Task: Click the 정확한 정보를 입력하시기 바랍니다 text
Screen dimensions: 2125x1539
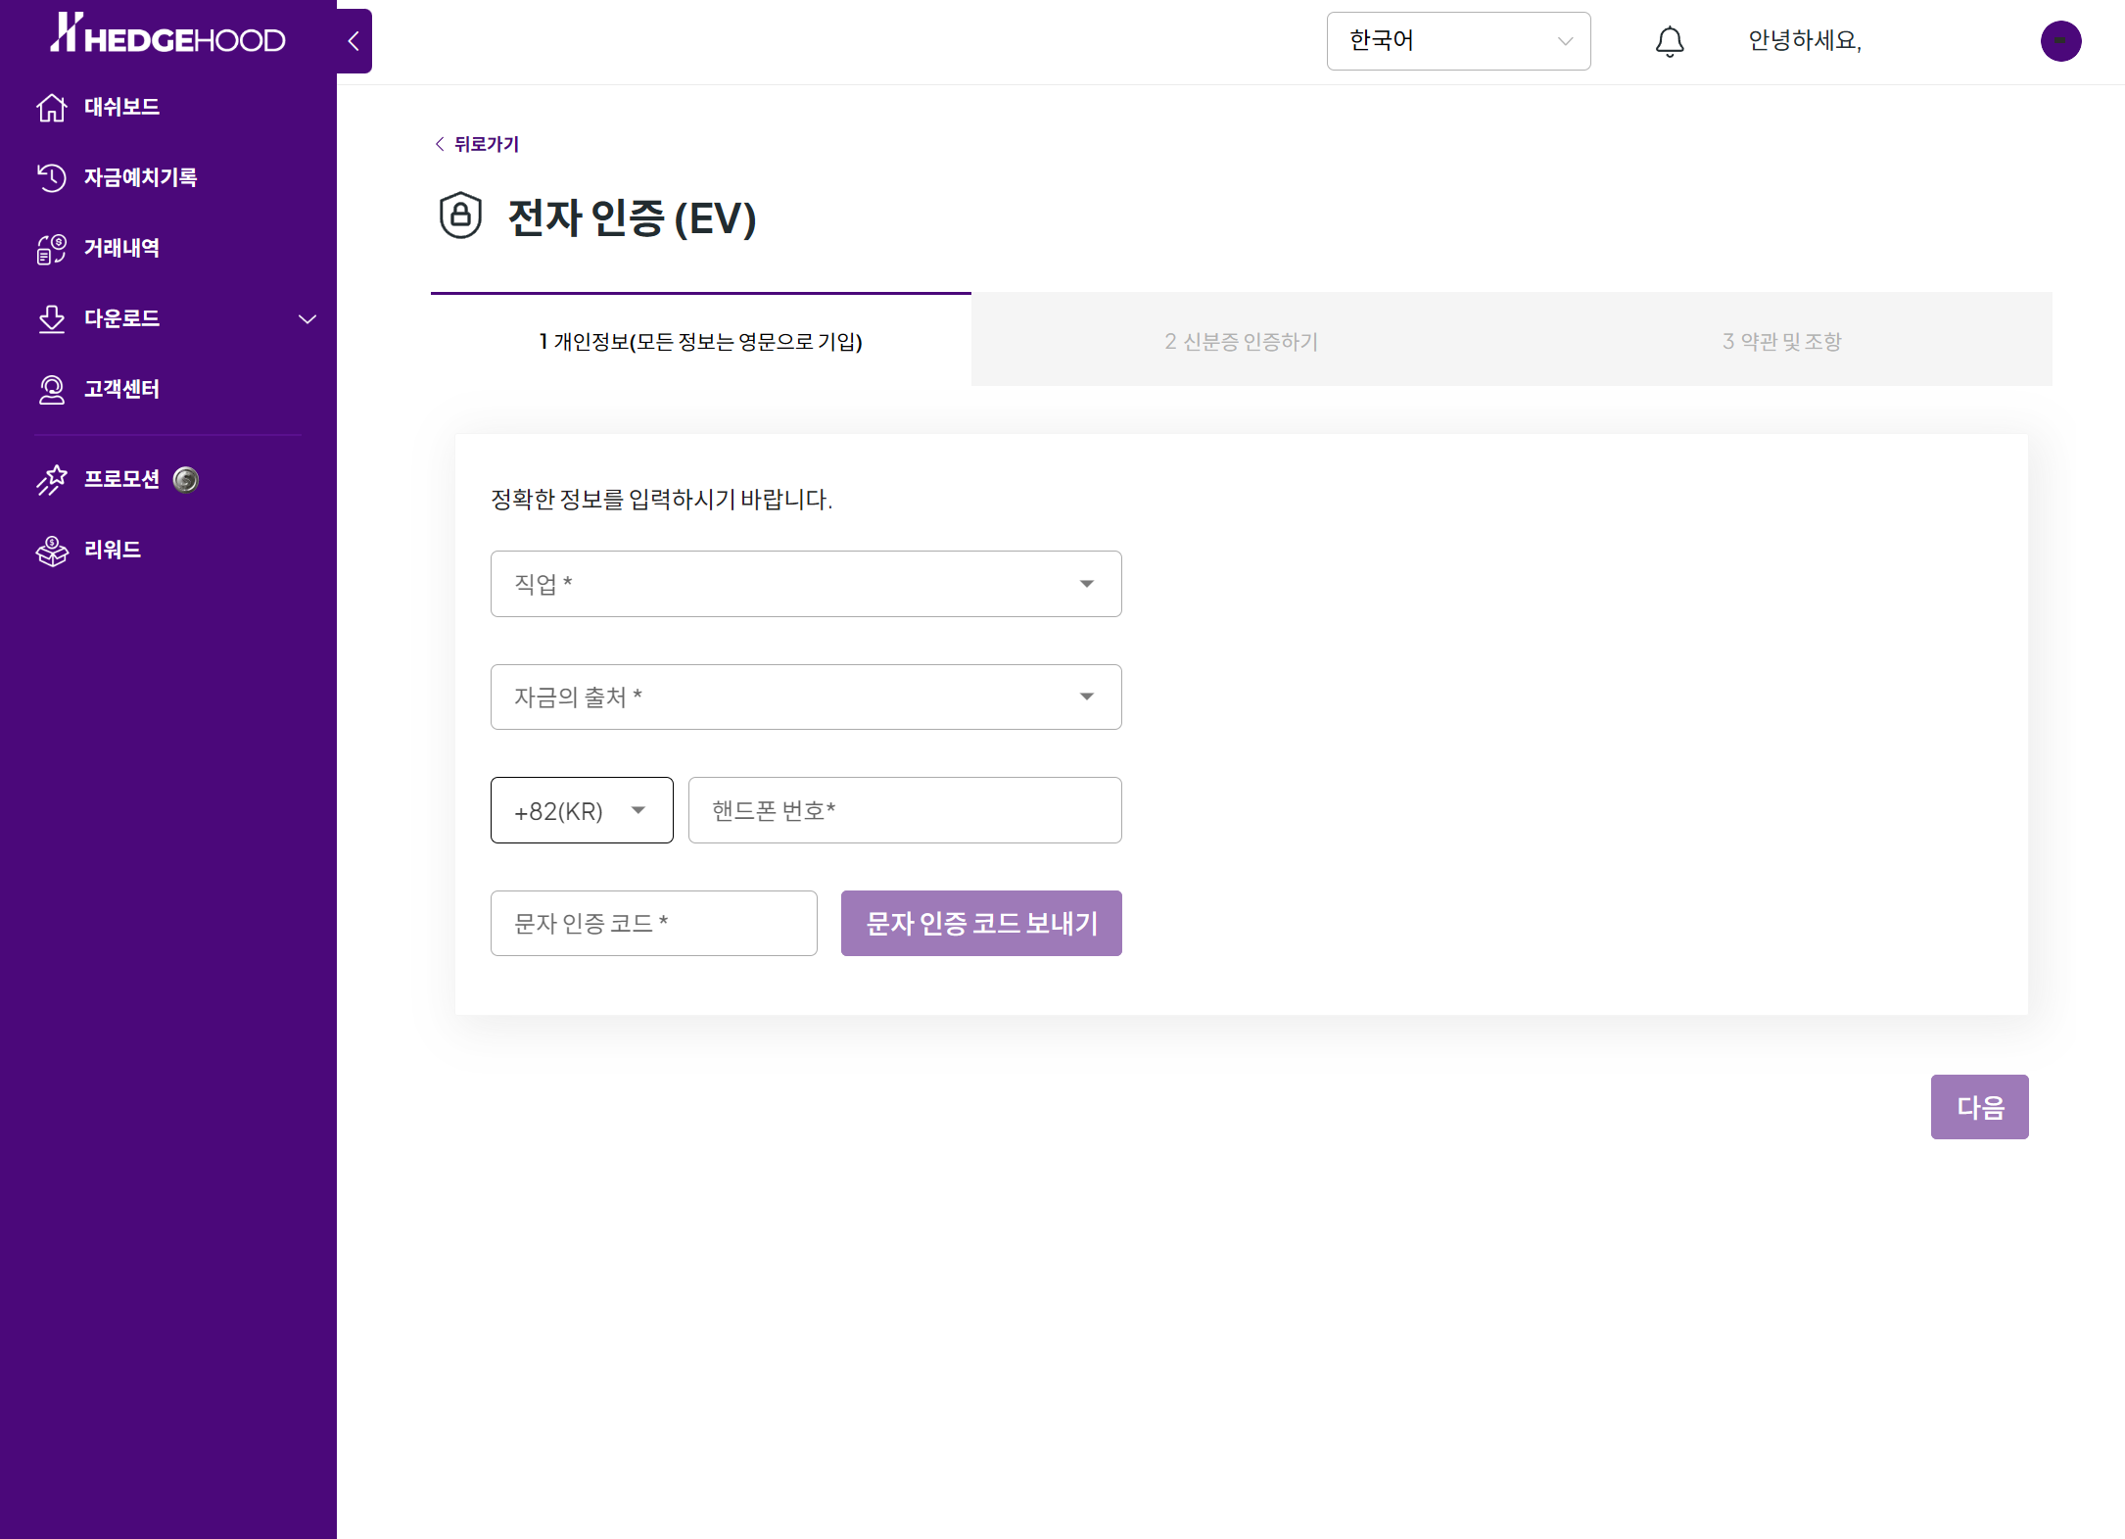Action: tap(662, 499)
